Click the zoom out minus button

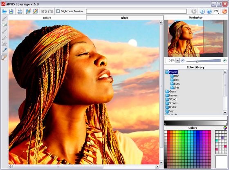182,60
